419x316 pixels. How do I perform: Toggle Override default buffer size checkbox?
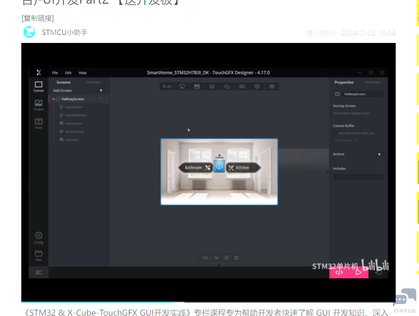point(335,133)
